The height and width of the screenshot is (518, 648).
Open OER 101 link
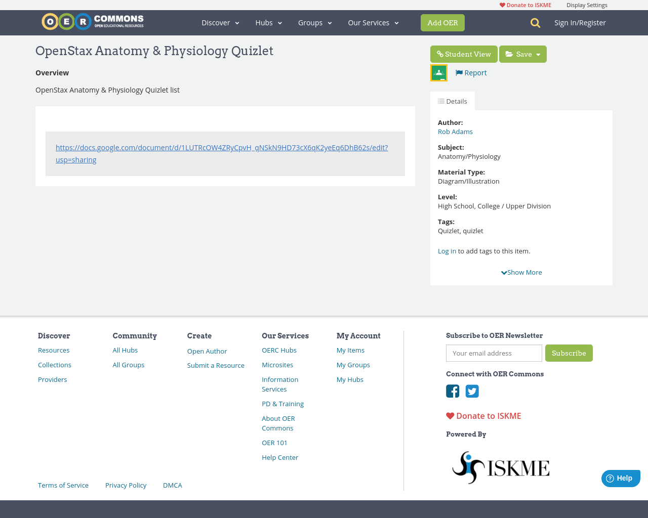274,443
